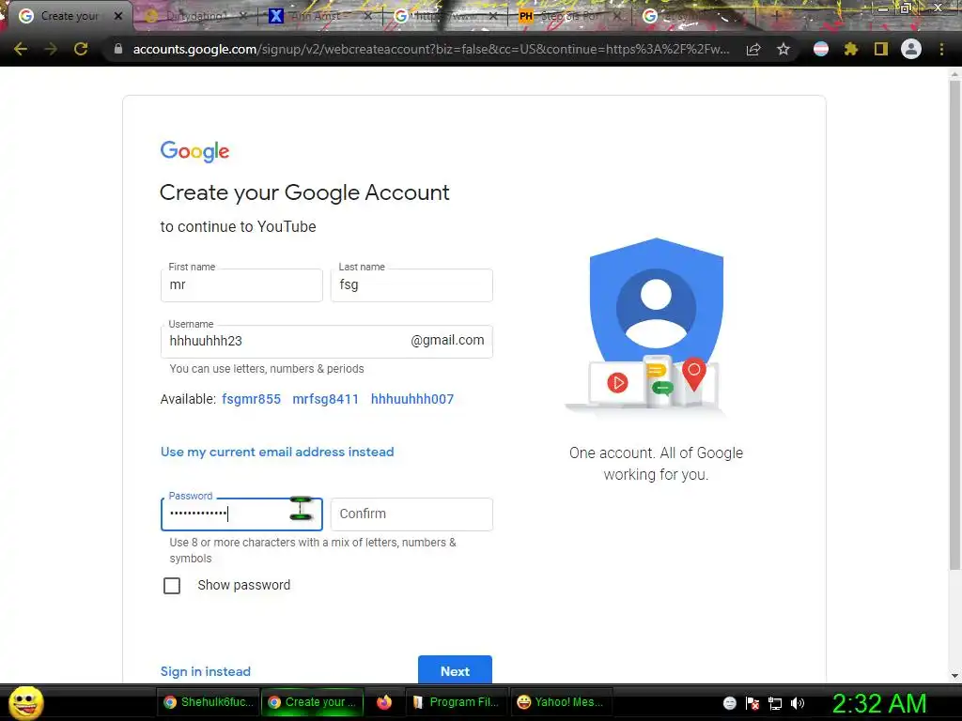This screenshot has height=721, width=962.
Task: Click the Password field
Action: tap(241, 514)
